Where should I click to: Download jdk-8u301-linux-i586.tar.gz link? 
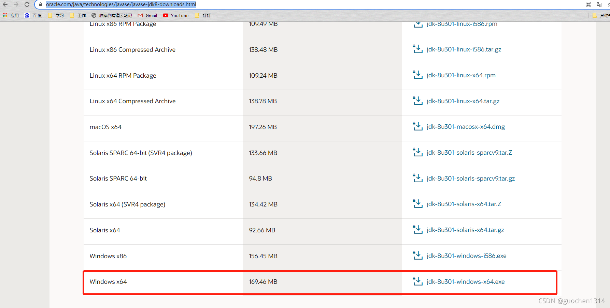coord(464,49)
